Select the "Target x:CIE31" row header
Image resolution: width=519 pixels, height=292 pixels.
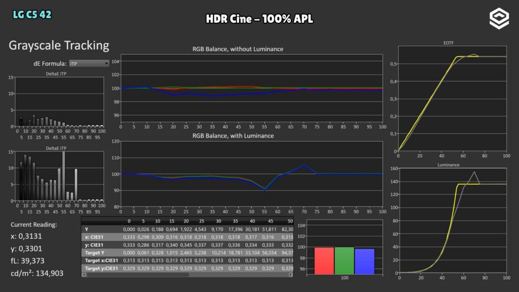(x=101, y=261)
